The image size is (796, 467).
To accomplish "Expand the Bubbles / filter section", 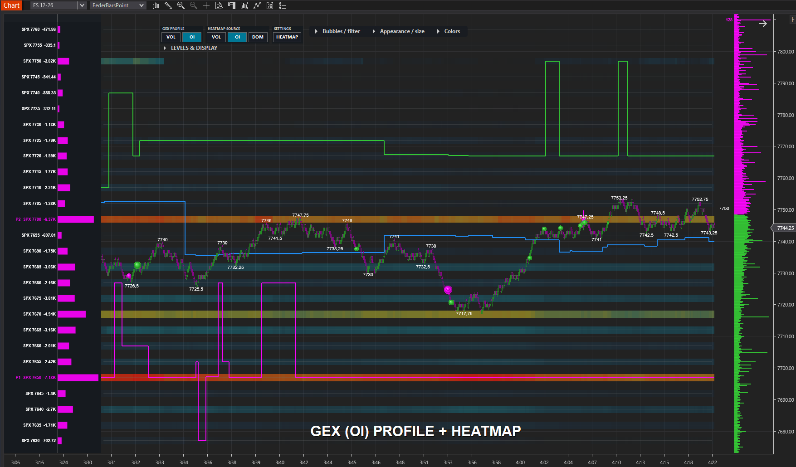I will tap(337, 31).
